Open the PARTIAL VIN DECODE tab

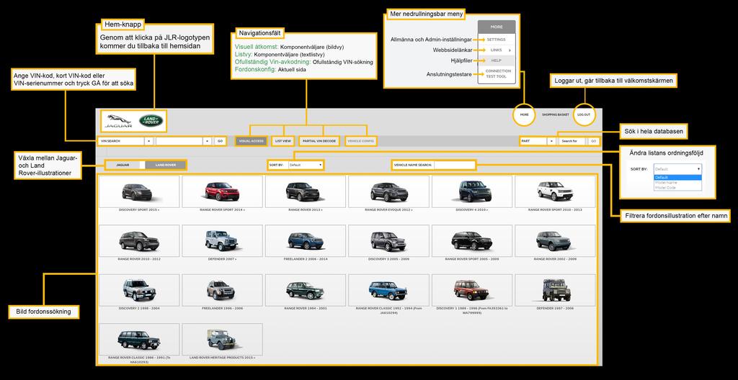(x=319, y=140)
